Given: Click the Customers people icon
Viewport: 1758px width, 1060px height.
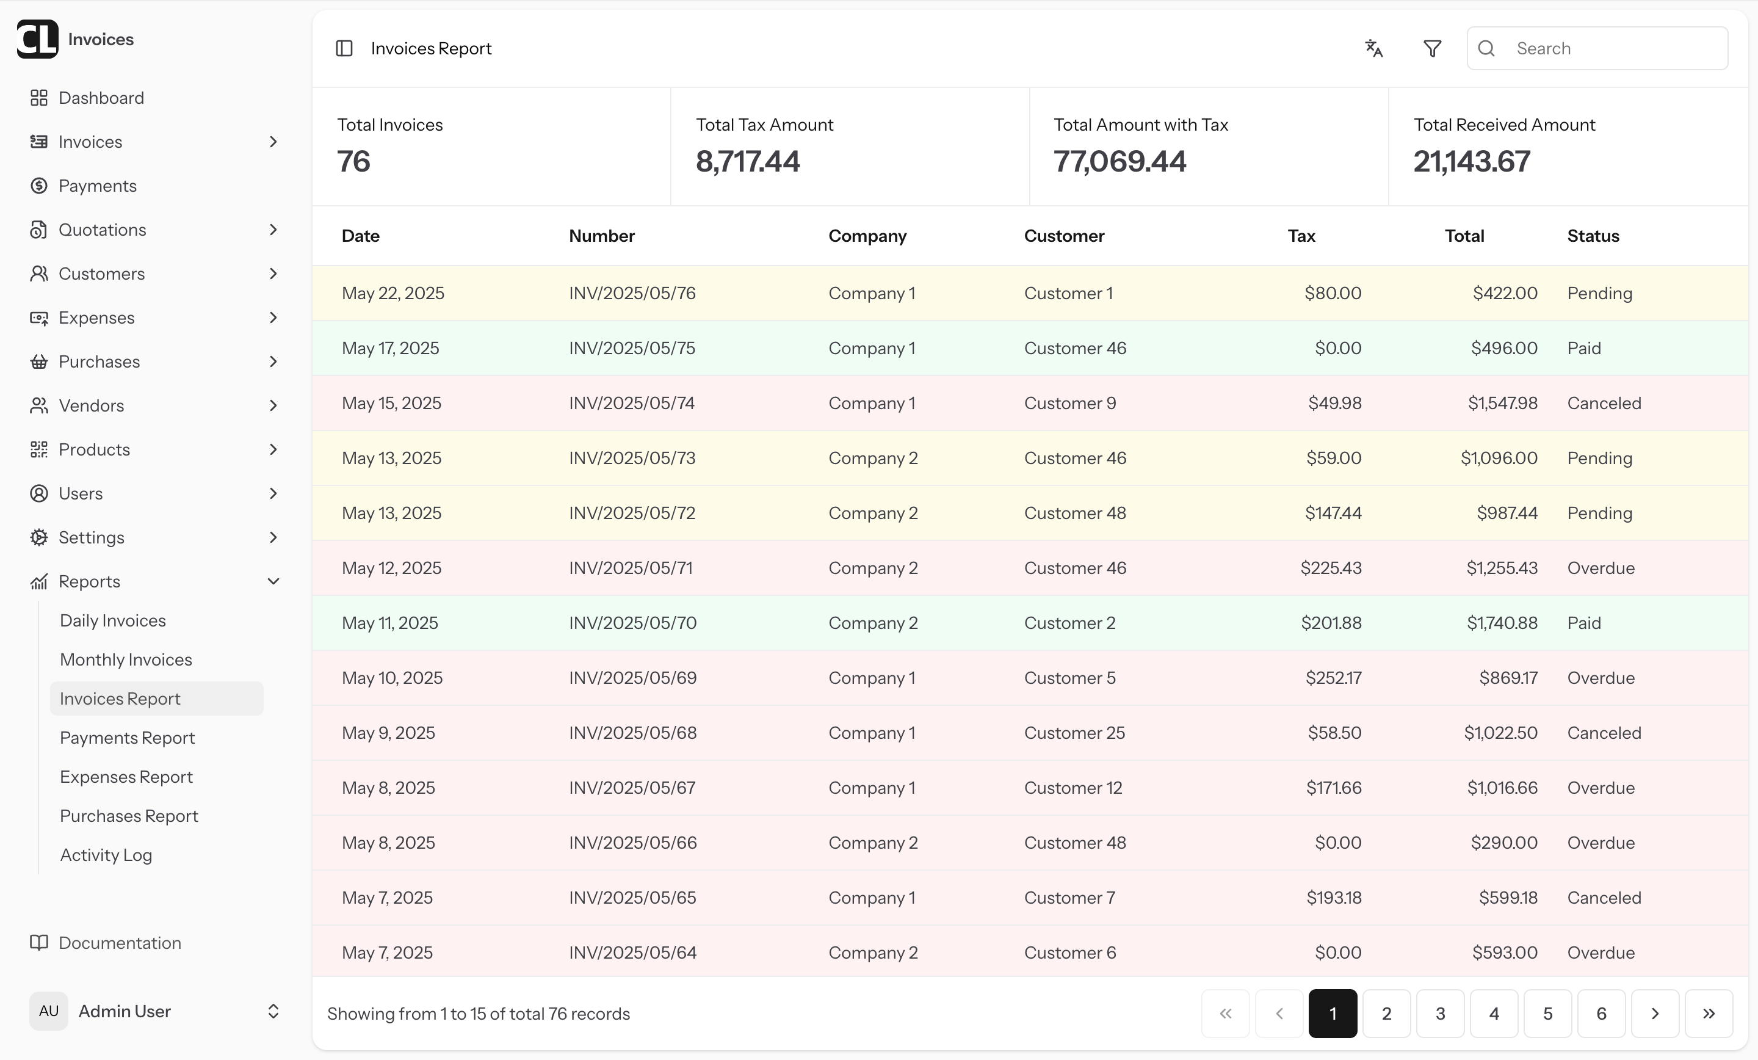Looking at the screenshot, I should 38,274.
